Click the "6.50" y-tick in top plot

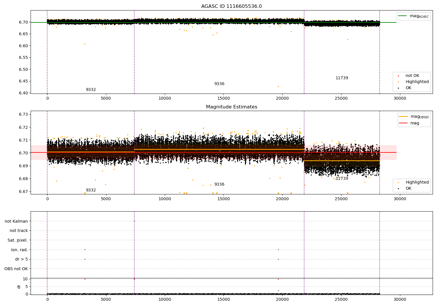(24, 70)
